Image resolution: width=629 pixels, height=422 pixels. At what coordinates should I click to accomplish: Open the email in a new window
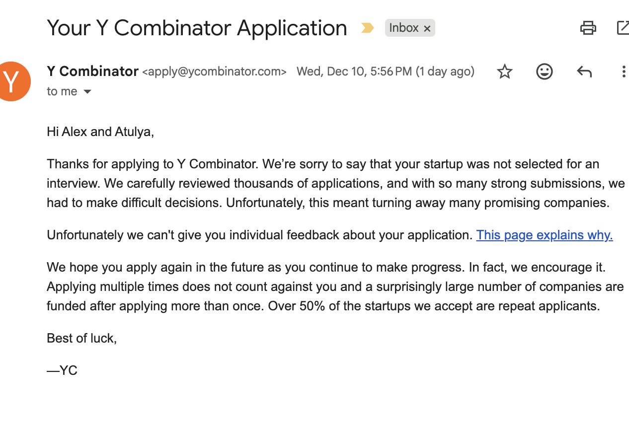623,28
